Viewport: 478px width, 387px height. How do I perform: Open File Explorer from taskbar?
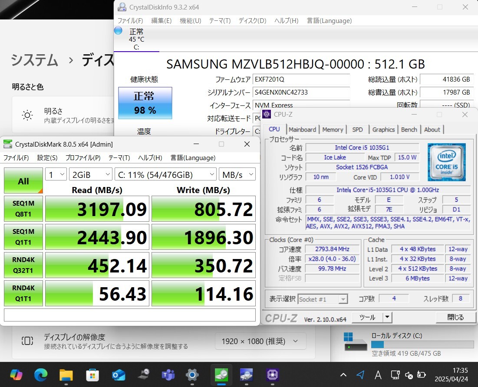[x=66, y=374]
